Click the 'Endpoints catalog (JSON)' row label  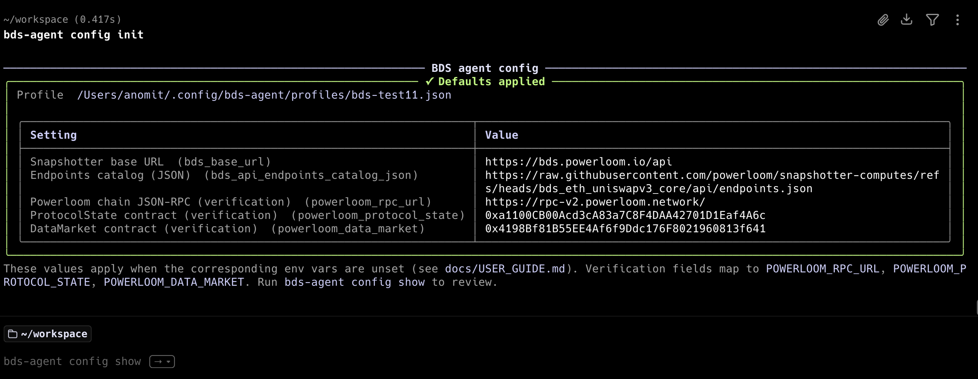pyautogui.click(x=224, y=175)
